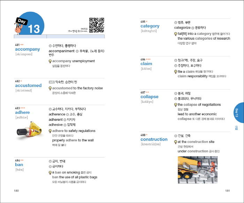Image resolution: width=244 pixels, height=203 pixels.
Task: Click the blue headword 'category'
Action: point(150,26)
